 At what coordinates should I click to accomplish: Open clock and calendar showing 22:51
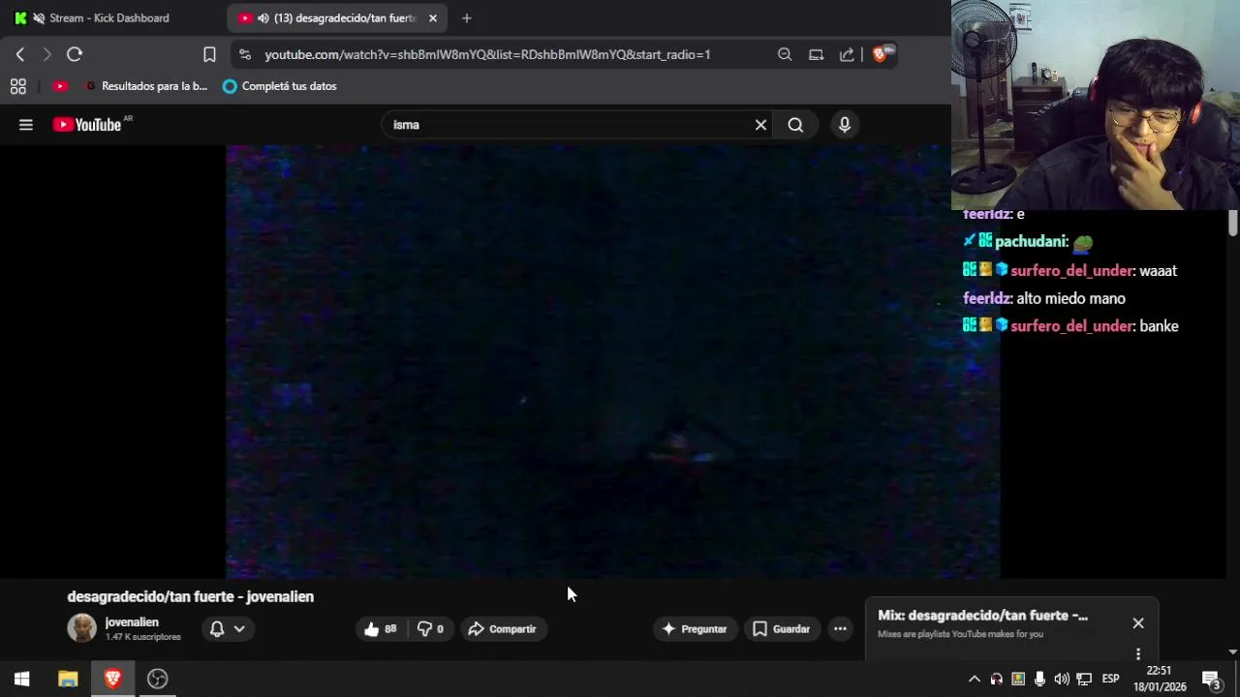click(x=1160, y=679)
